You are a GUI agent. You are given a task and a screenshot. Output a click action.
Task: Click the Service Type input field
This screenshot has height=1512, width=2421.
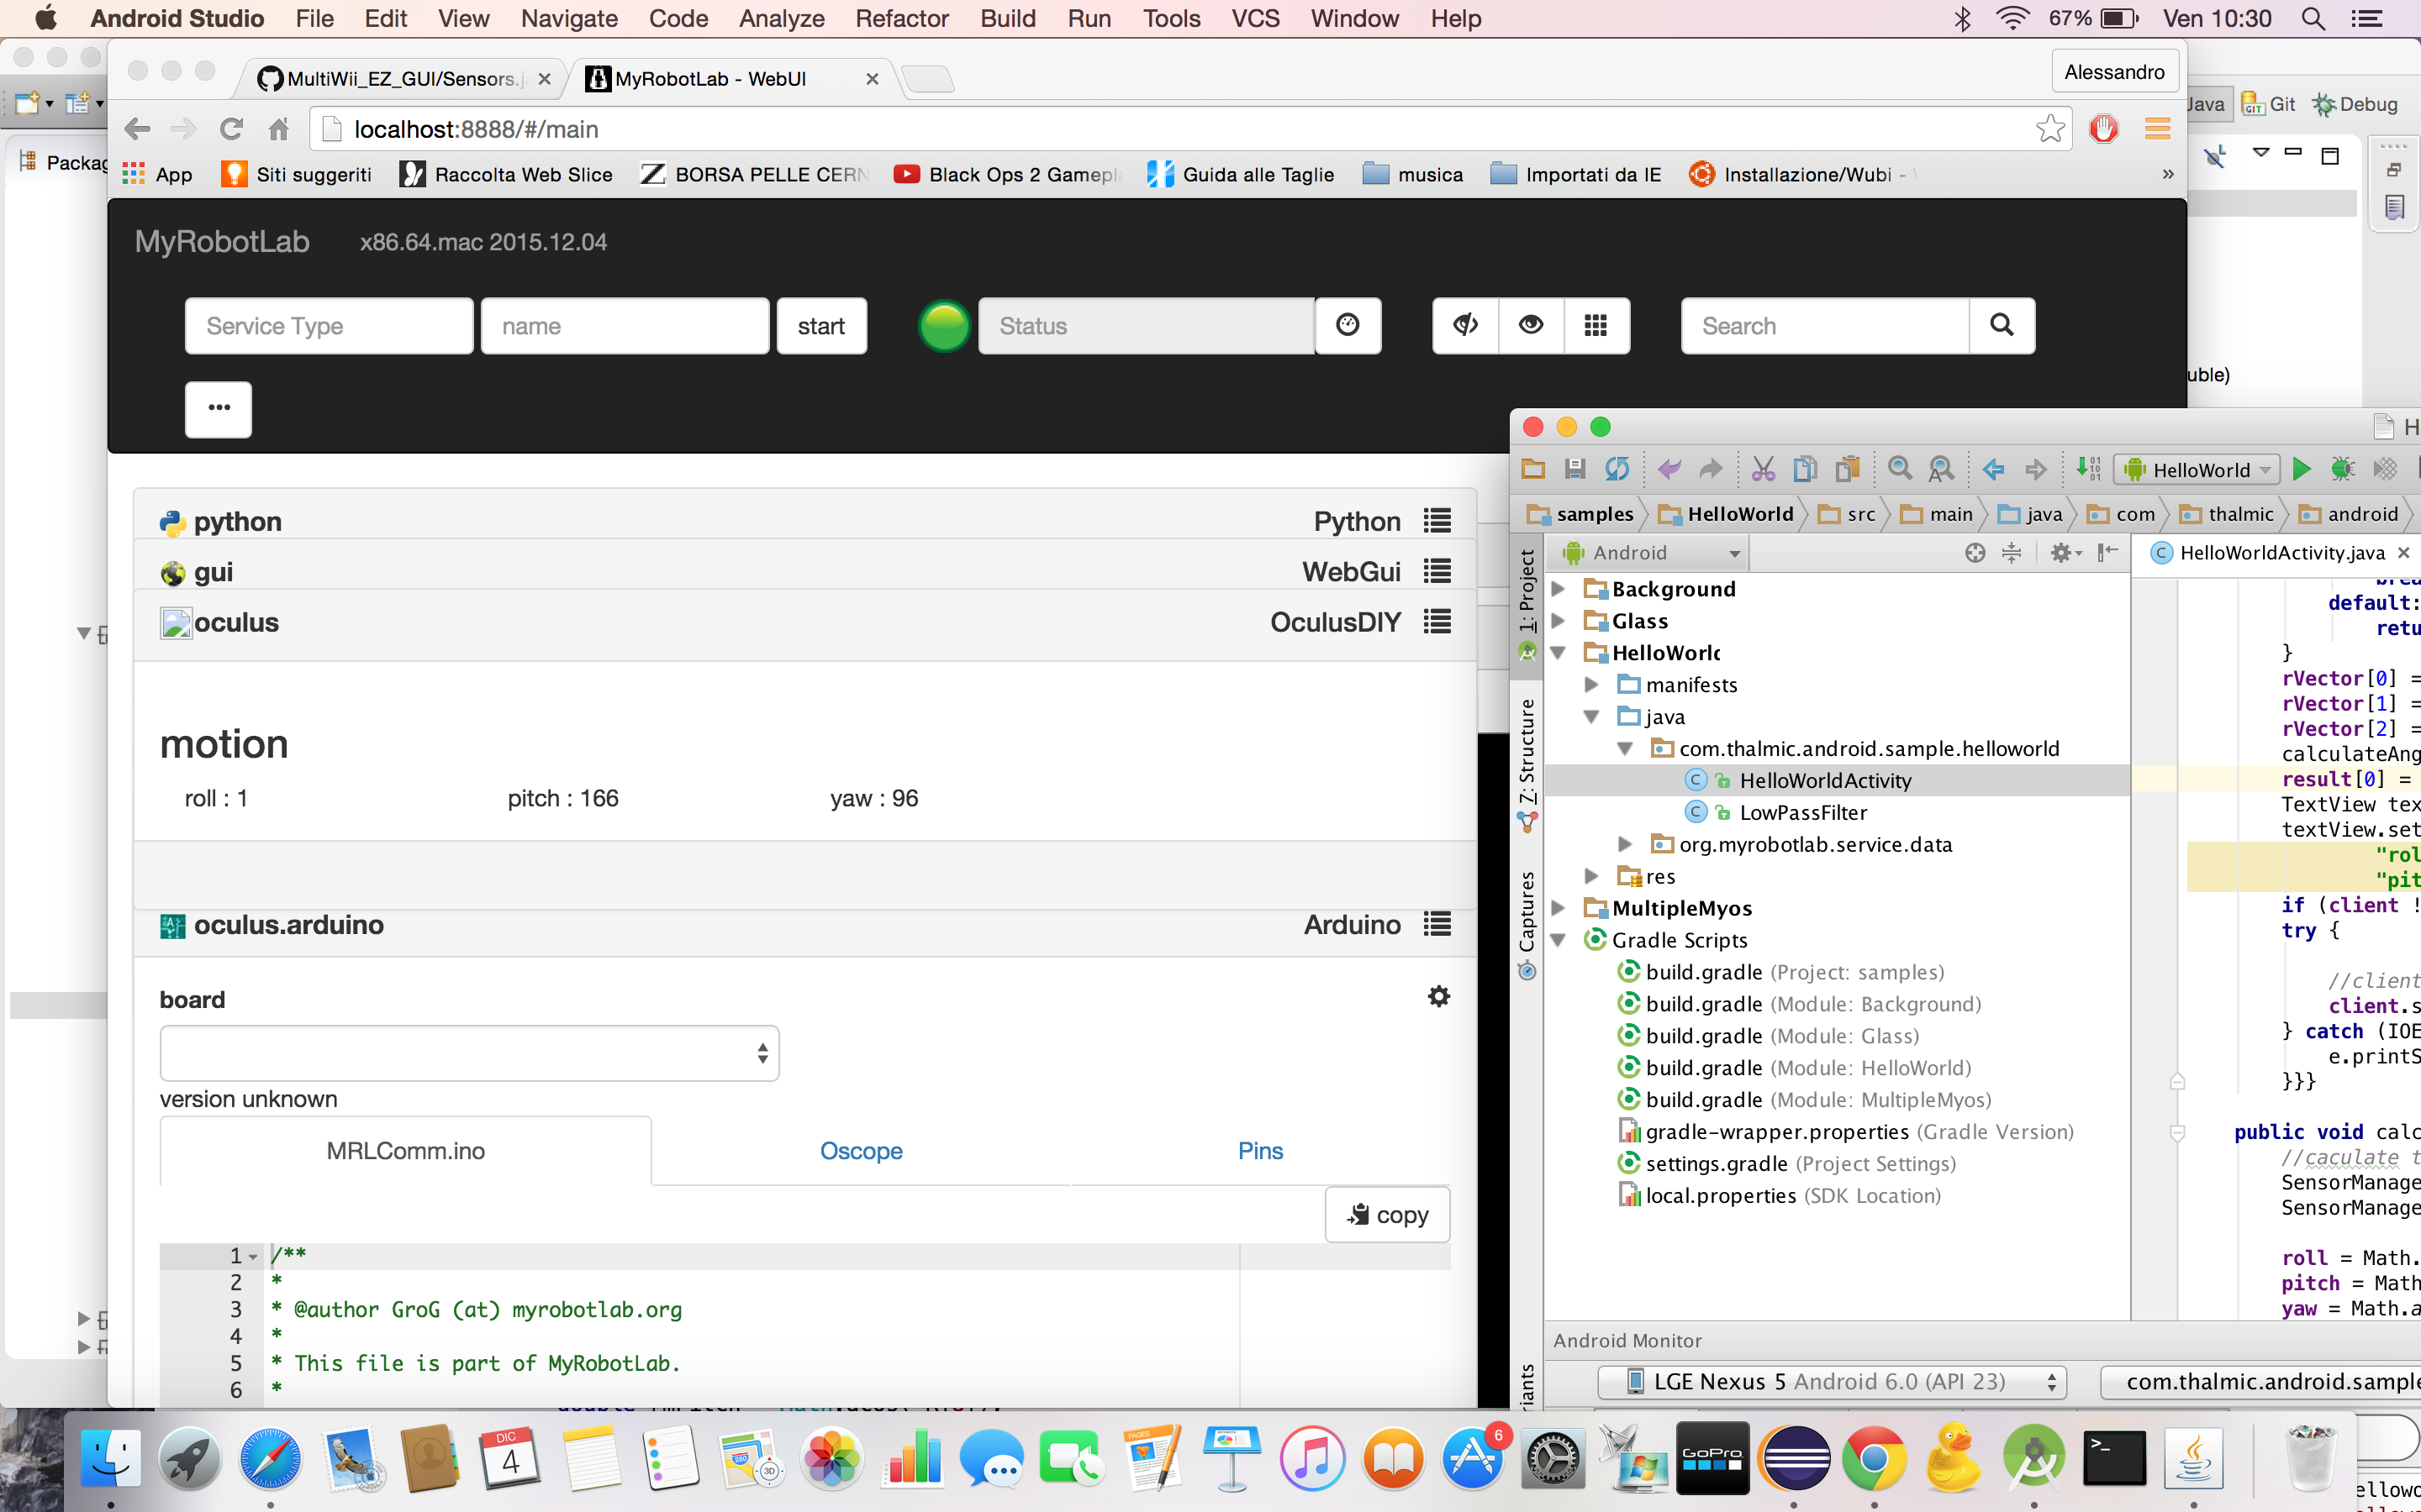click(x=330, y=326)
